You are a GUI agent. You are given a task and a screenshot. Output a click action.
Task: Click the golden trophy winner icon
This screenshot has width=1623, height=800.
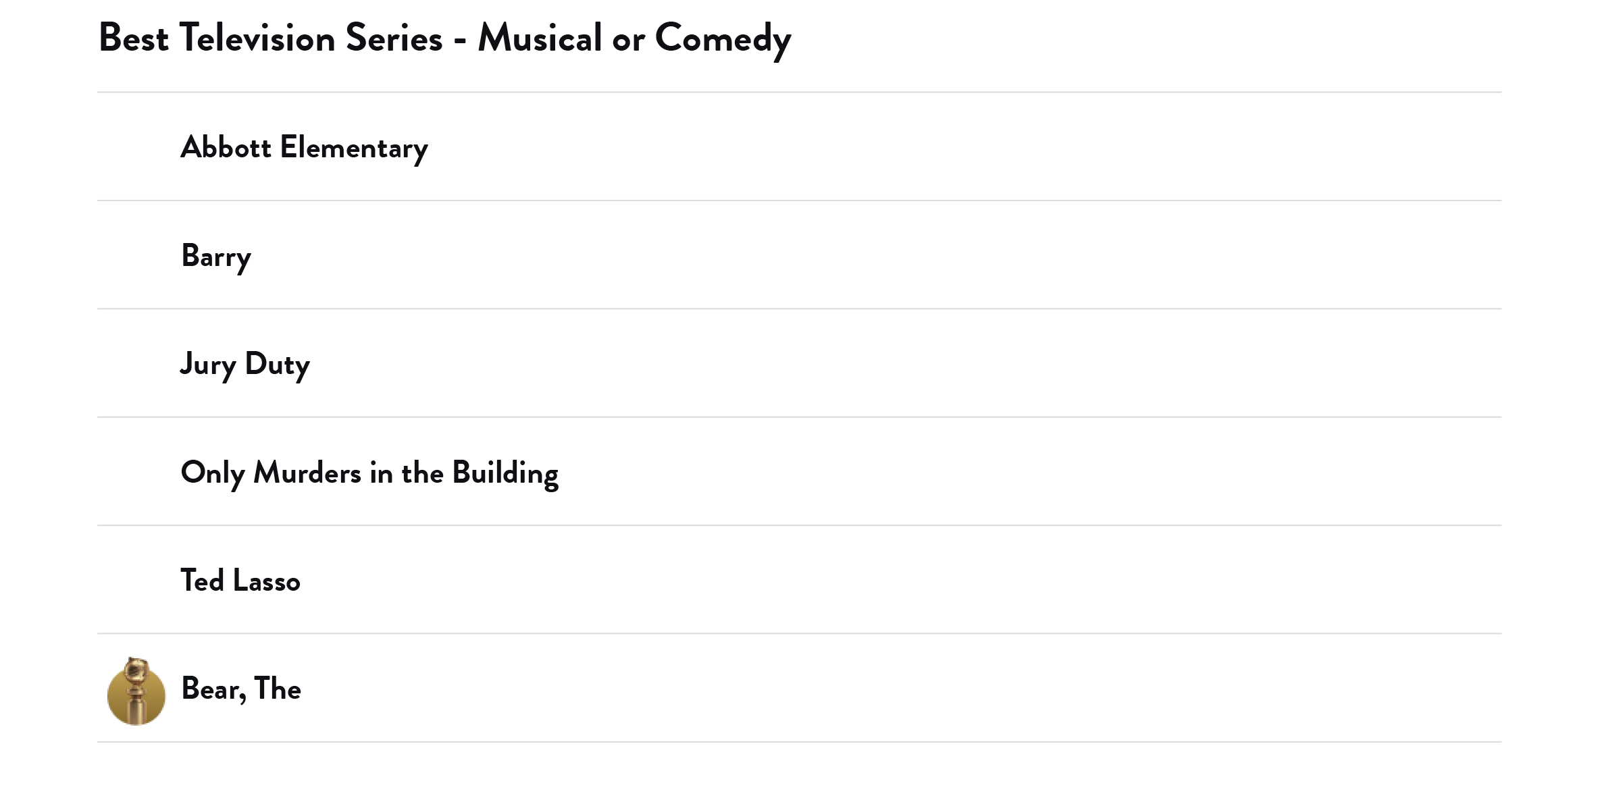point(136,691)
